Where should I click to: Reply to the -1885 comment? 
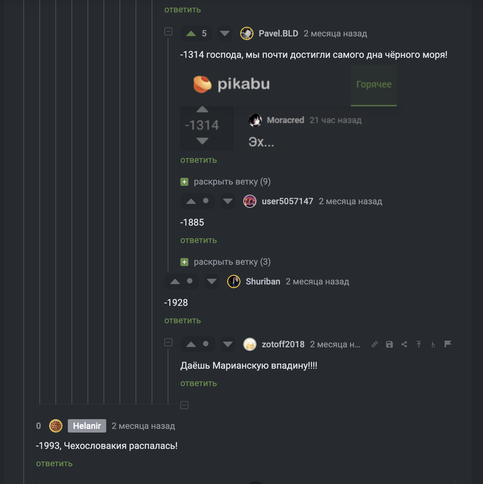pyautogui.click(x=198, y=241)
